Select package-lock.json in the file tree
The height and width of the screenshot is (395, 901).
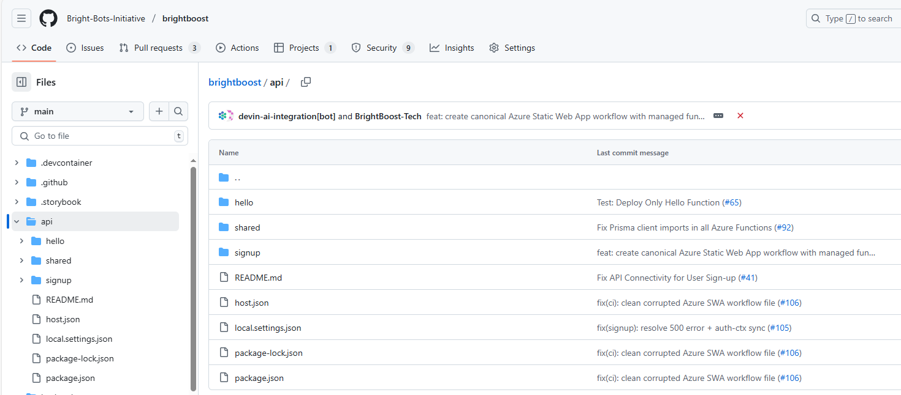click(x=80, y=358)
